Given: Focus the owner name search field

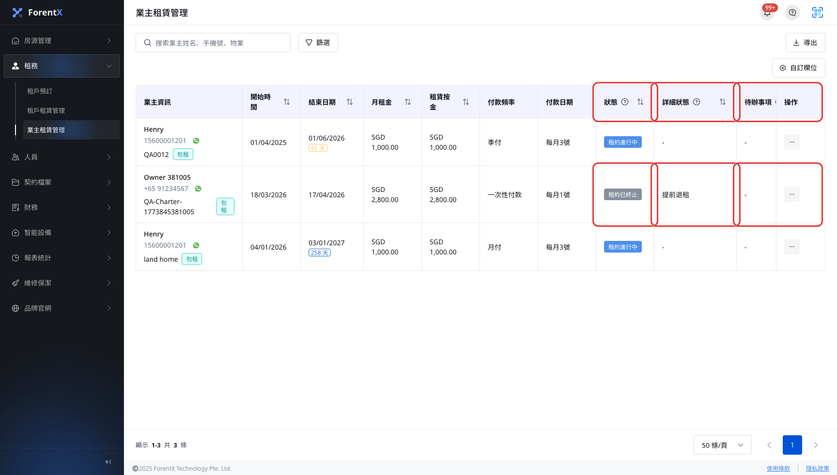Looking at the screenshot, I should [213, 43].
